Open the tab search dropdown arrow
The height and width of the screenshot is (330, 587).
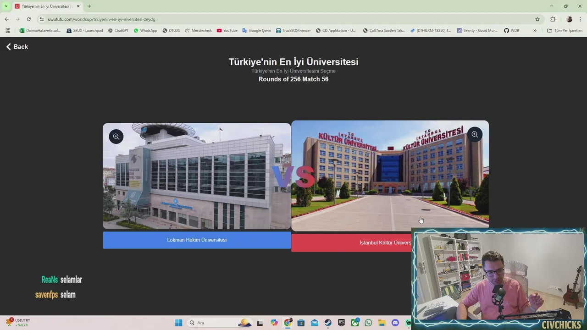click(6, 6)
